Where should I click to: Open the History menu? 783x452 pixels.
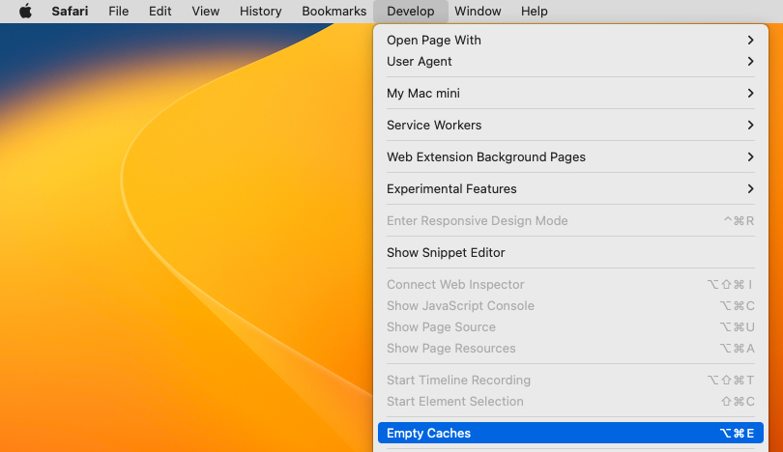(x=260, y=12)
